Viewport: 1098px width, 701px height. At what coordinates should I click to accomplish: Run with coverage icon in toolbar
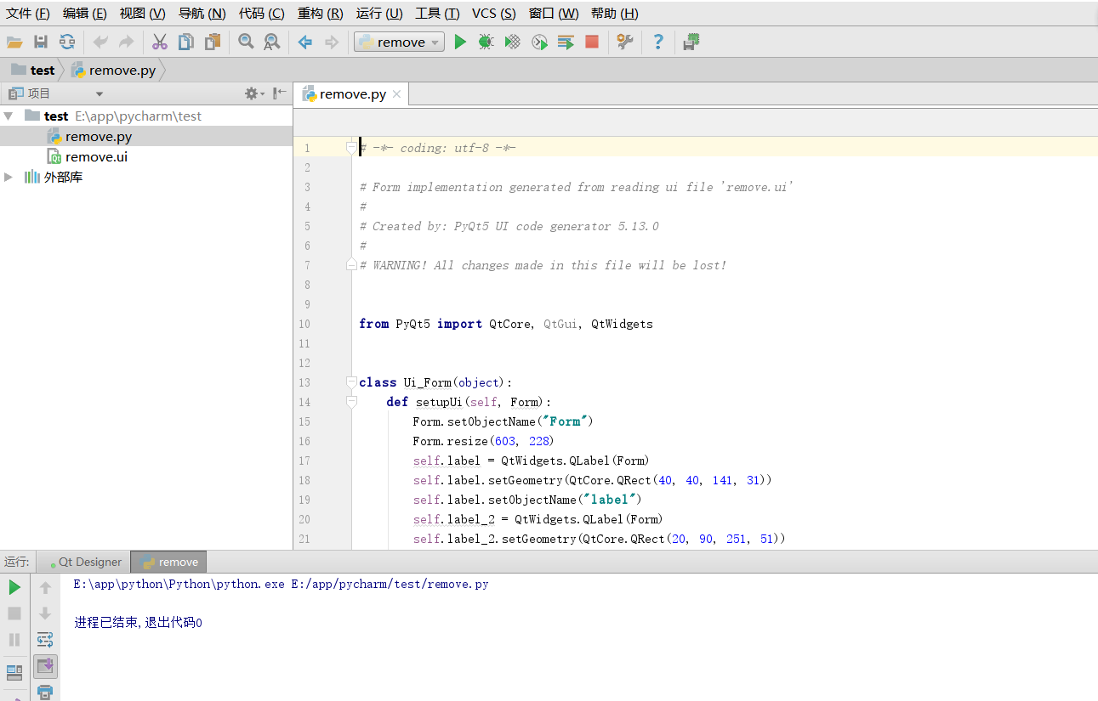512,42
